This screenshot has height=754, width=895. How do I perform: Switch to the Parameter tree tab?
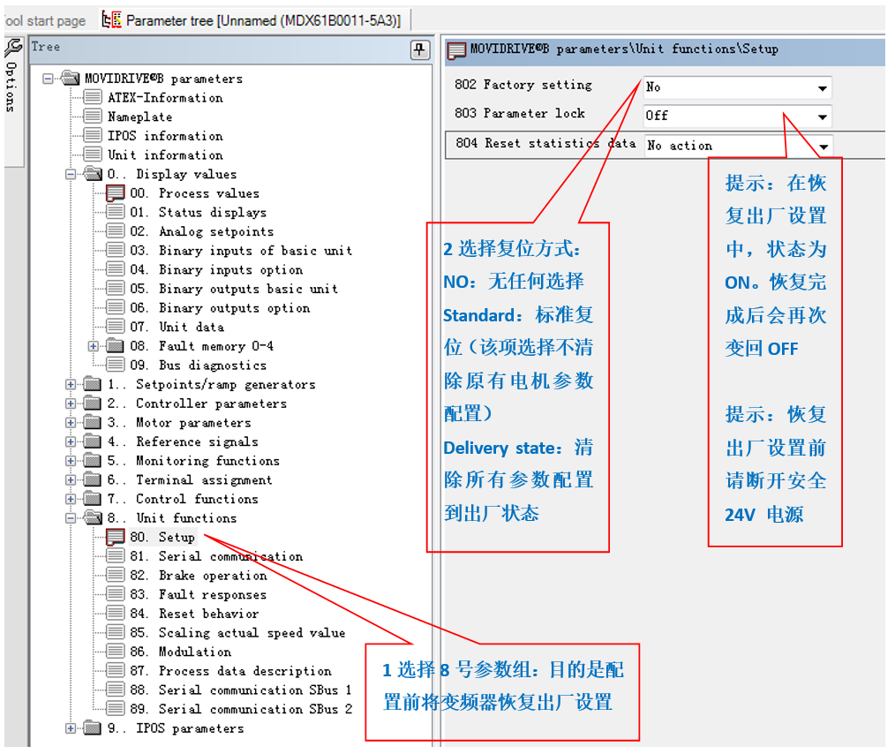coord(252,19)
